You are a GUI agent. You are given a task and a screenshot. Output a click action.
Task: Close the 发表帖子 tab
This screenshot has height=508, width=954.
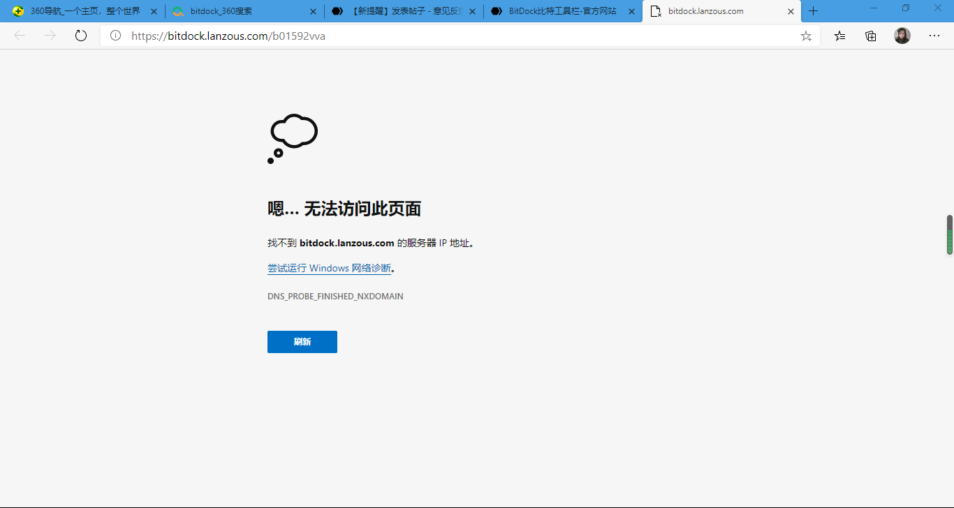pyautogui.click(x=473, y=11)
